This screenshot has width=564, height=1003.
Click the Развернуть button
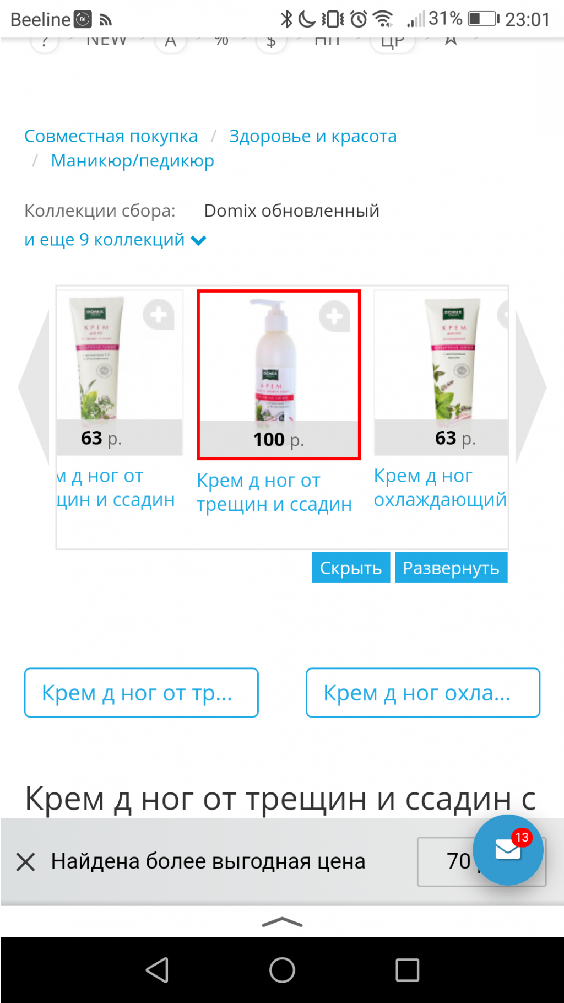click(451, 568)
